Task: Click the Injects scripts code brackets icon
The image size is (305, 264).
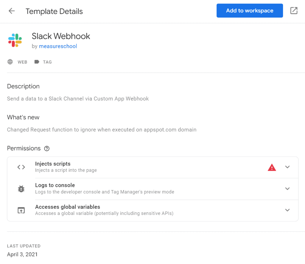Action: point(21,167)
